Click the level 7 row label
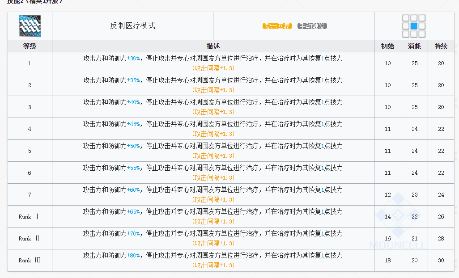The width and height of the screenshot is (459, 278). (x=30, y=194)
